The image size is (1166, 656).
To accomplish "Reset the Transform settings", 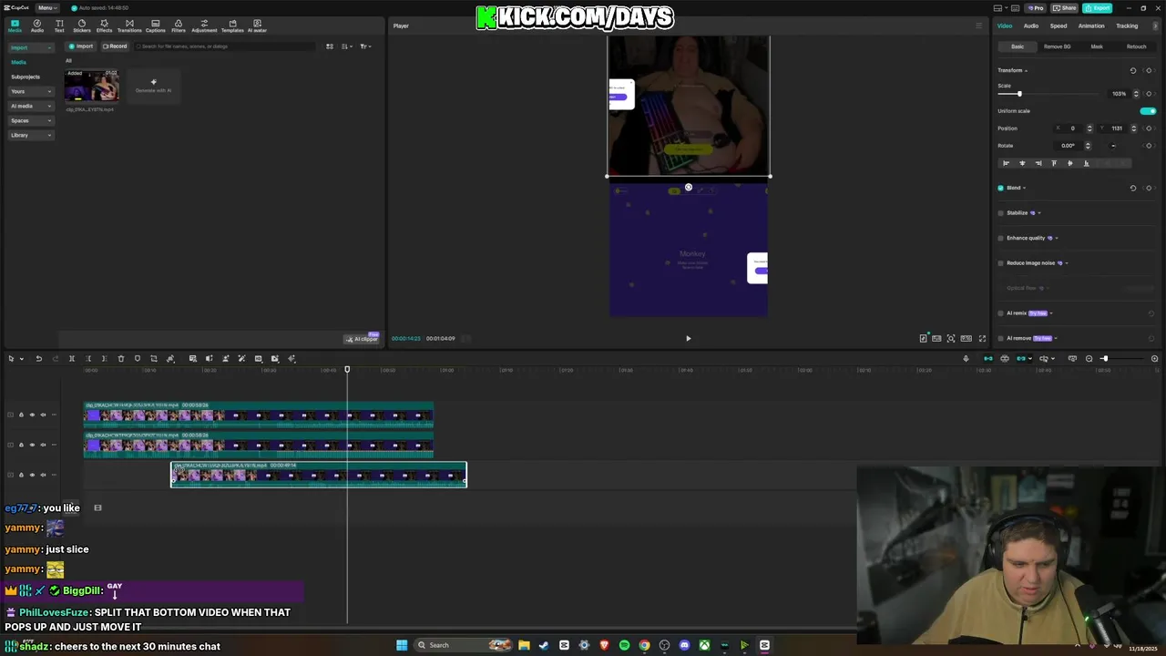I will tap(1133, 70).
